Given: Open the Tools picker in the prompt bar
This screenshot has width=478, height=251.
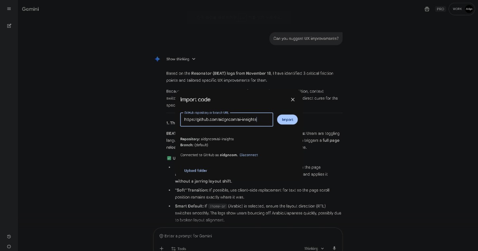Looking at the screenshot, I should (179, 248).
